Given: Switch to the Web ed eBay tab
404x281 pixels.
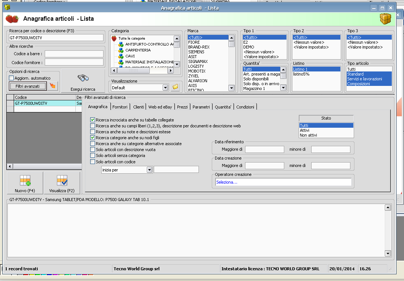Looking at the screenshot, I should [160, 107].
